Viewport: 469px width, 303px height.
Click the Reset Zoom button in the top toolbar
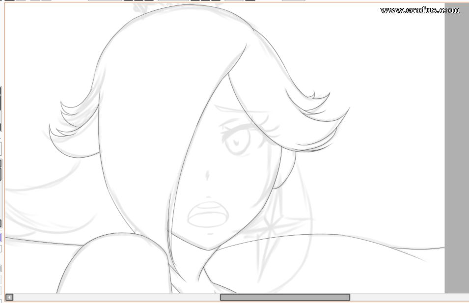pyautogui.click(x=149, y=0)
